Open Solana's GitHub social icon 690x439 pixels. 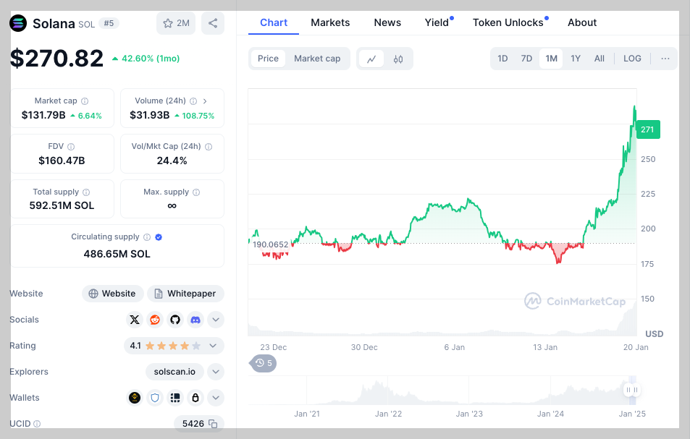coord(175,320)
